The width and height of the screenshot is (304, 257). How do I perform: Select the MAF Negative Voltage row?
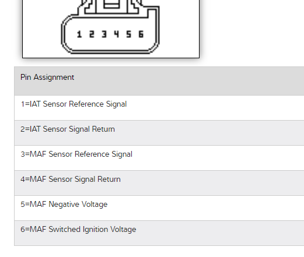(159, 208)
